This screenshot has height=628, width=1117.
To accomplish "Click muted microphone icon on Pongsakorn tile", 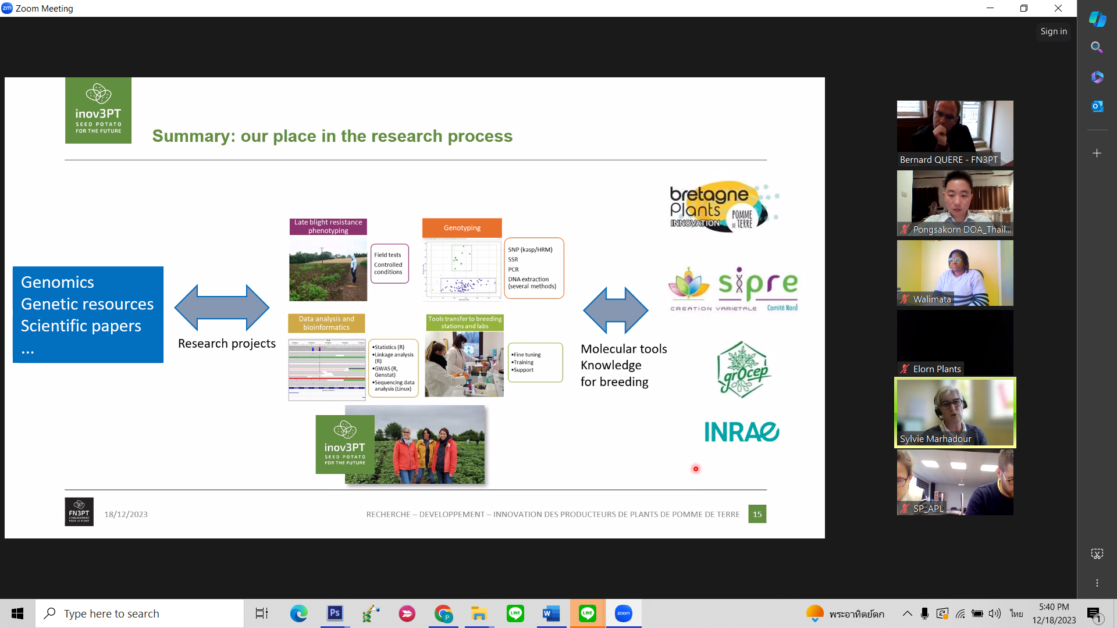I will (905, 229).
